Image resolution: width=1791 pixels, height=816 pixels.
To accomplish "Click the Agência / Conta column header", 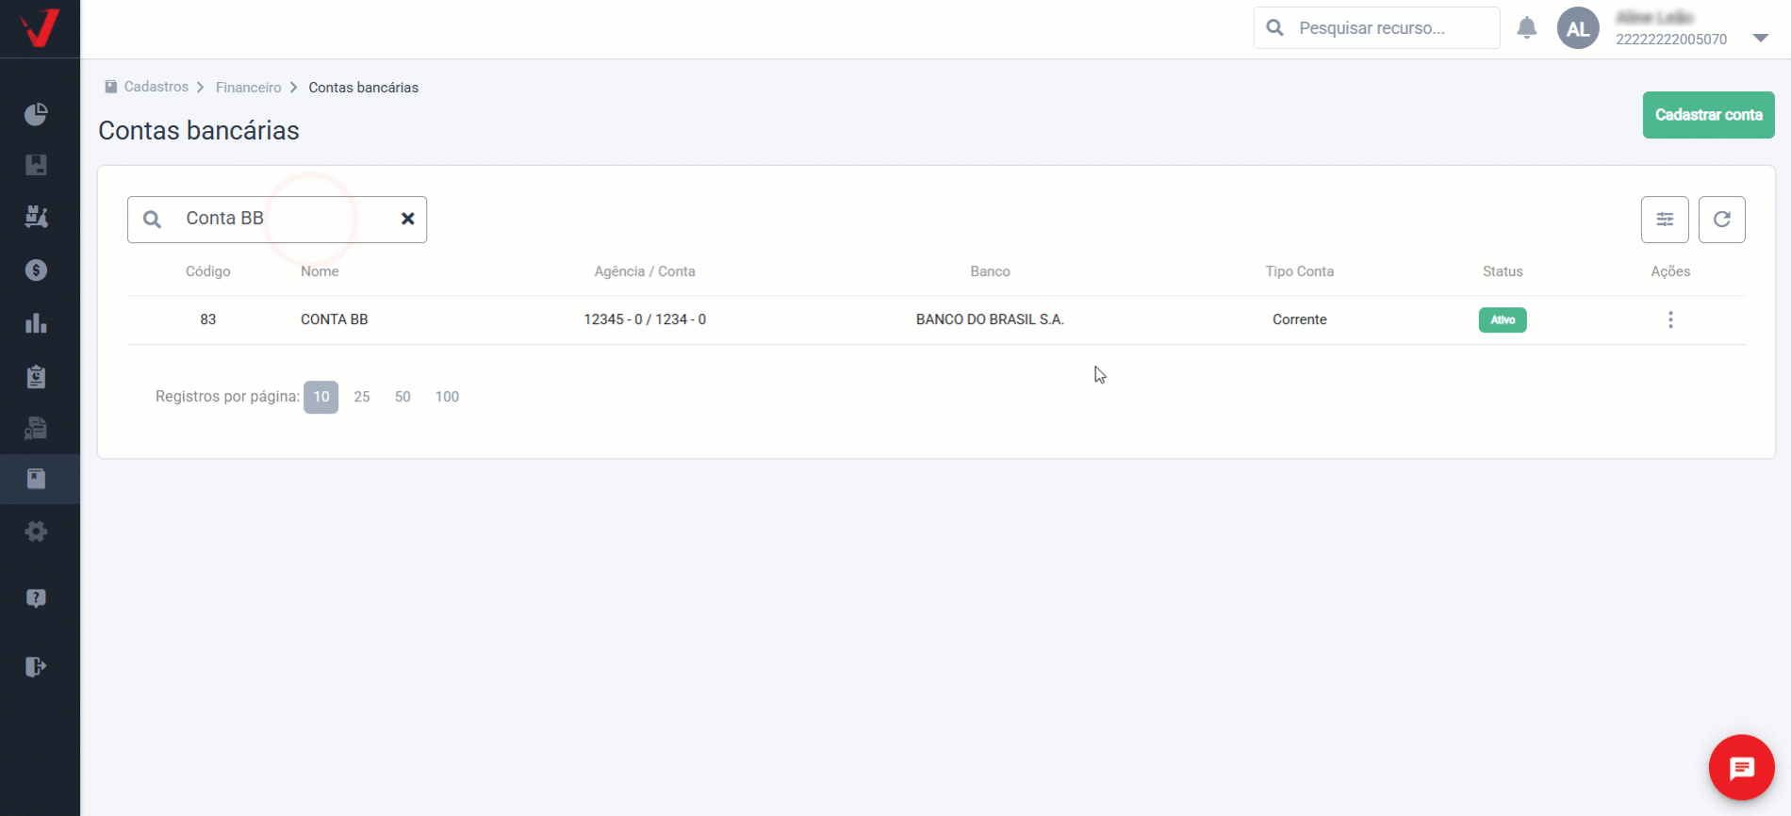I will [645, 271].
